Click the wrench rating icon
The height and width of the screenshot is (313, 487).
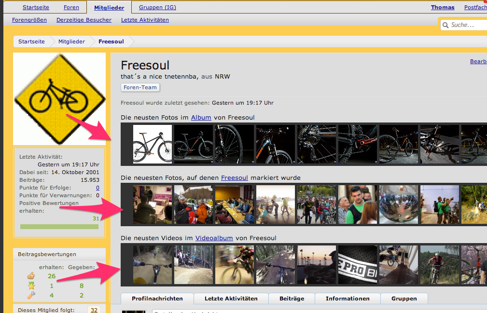point(31,295)
